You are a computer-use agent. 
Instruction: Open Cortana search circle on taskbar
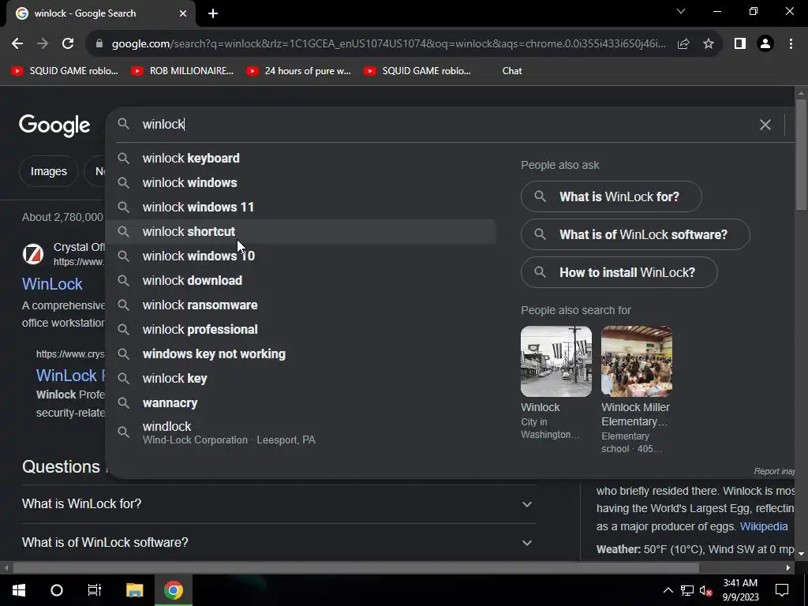point(57,590)
